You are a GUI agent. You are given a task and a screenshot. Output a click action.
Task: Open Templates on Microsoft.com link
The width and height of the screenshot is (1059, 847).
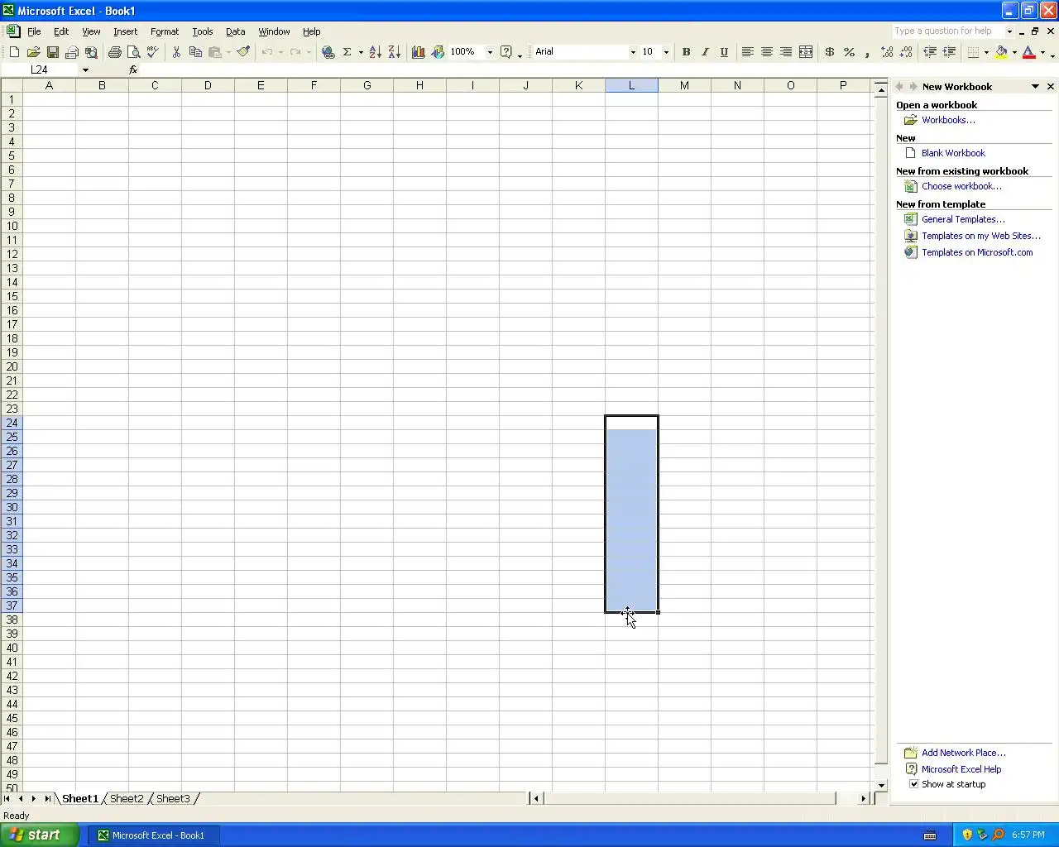click(x=977, y=252)
